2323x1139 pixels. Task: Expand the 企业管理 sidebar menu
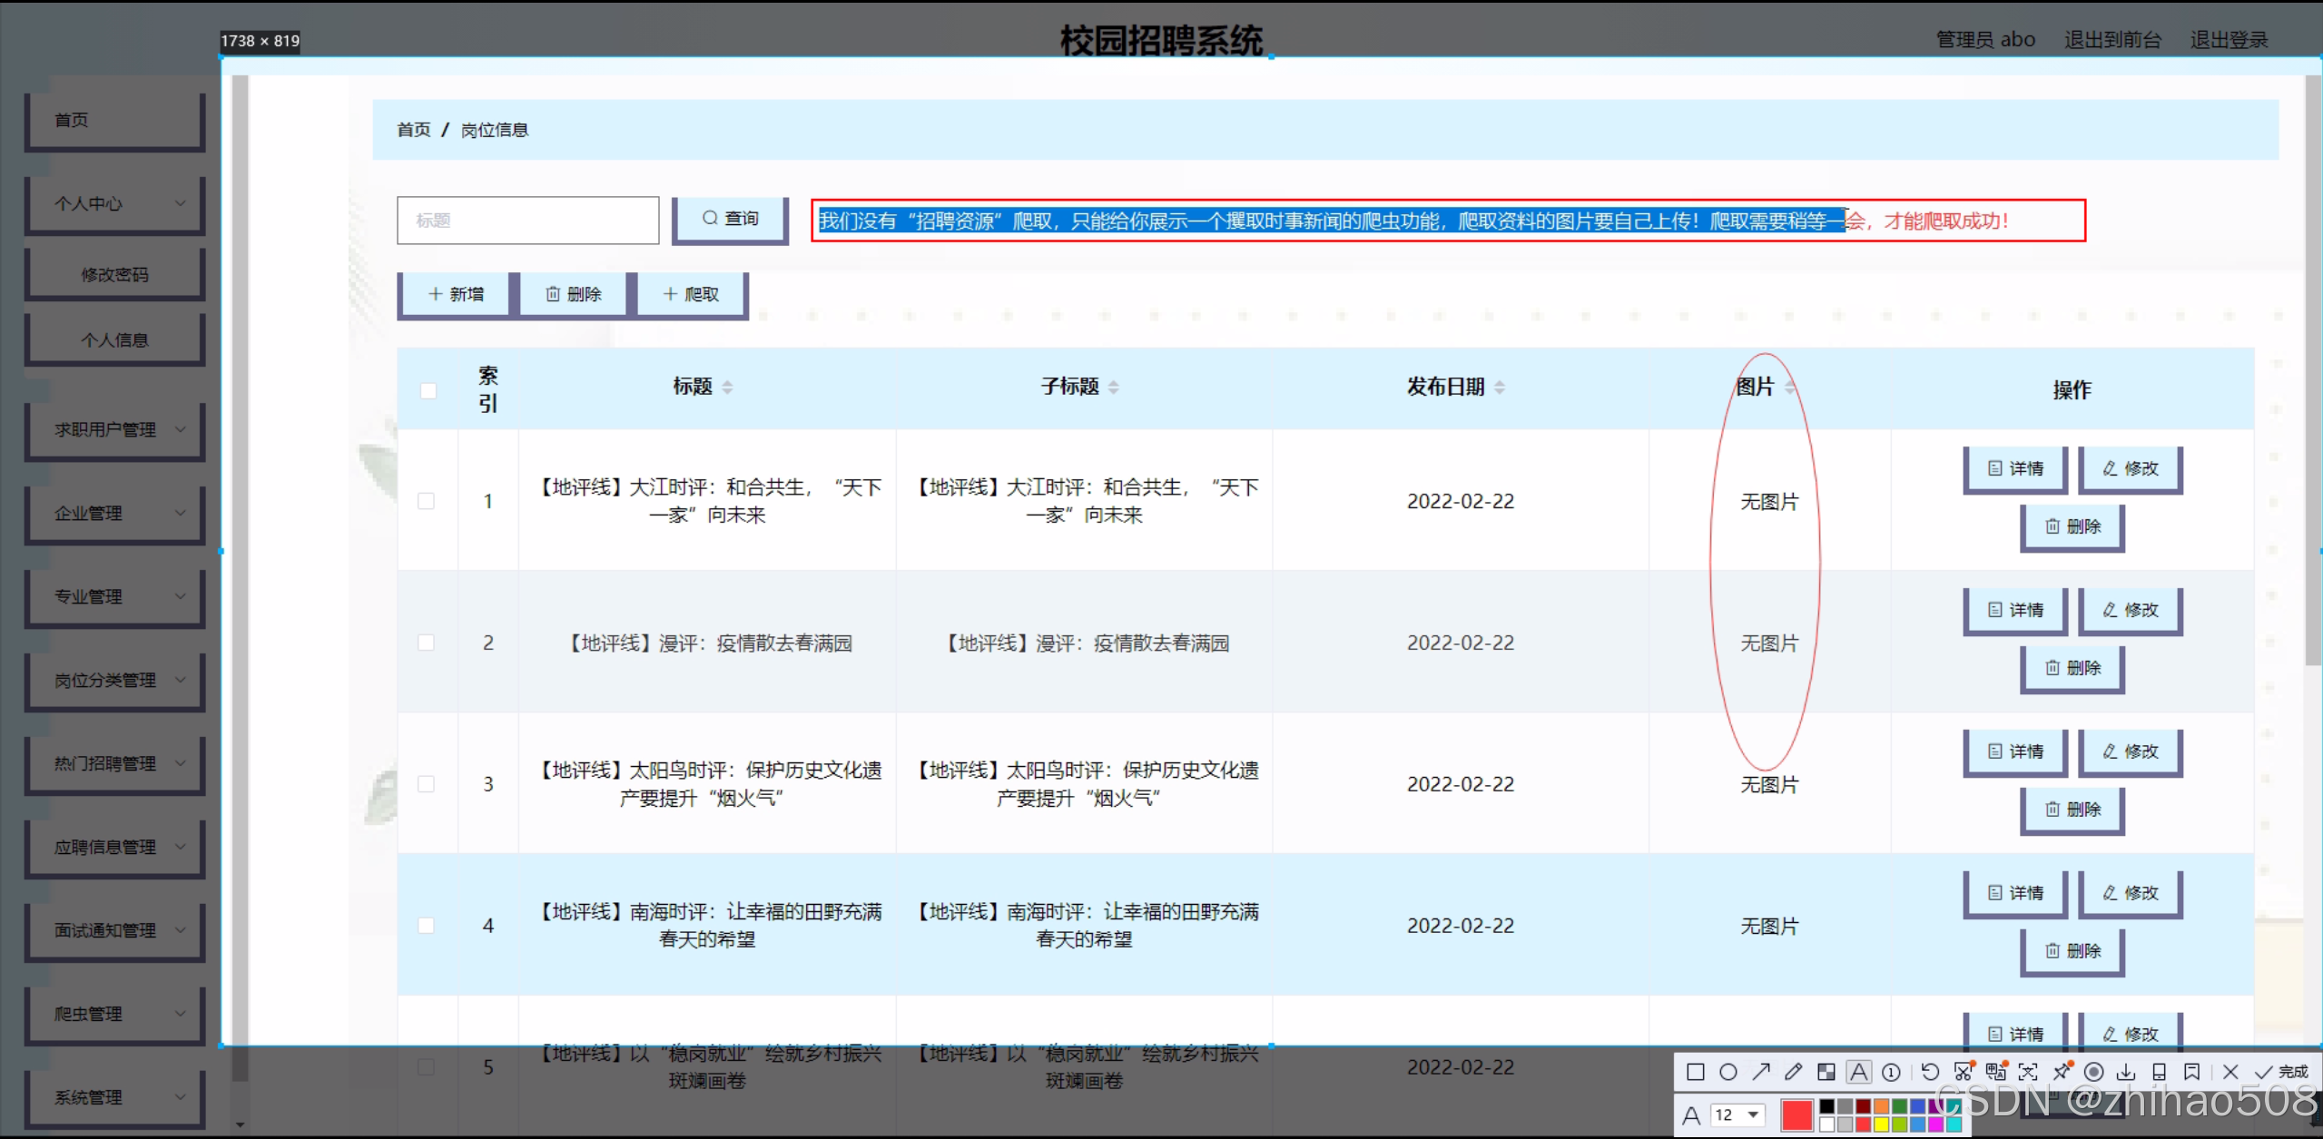(x=115, y=513)
